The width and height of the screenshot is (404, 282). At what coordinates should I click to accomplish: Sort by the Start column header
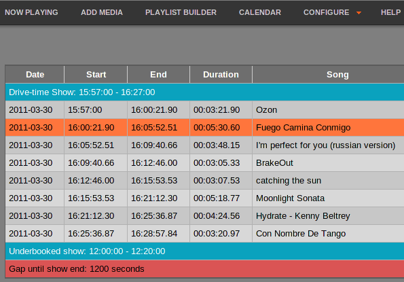96,75
